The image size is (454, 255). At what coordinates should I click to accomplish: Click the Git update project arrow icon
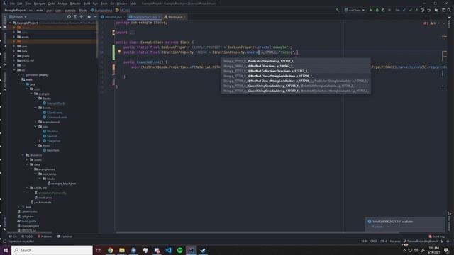[x=404, y=10]
